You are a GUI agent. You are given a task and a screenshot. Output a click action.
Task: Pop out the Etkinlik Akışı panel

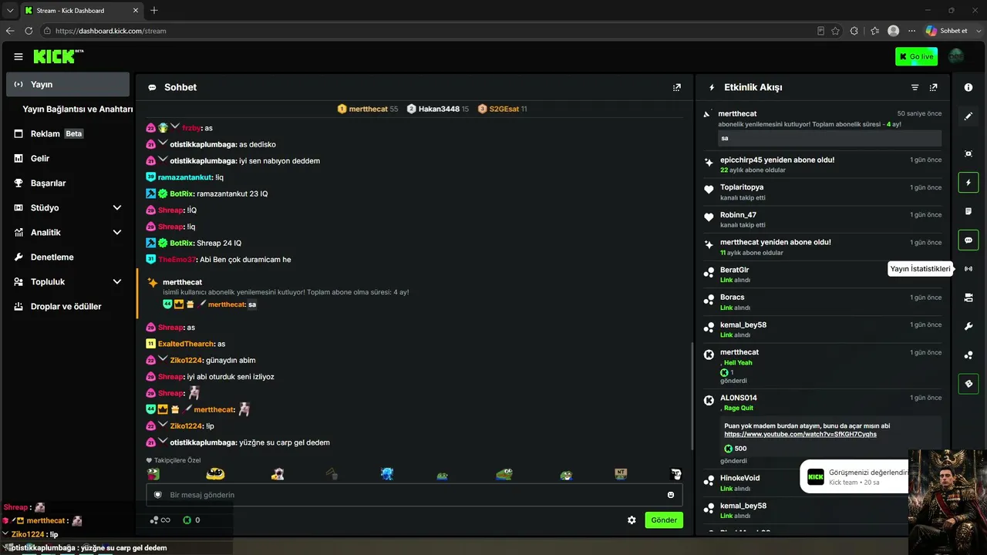tap(934, 87)
